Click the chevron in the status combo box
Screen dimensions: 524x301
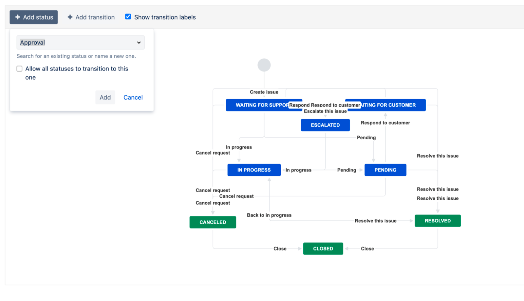point(139,42)
